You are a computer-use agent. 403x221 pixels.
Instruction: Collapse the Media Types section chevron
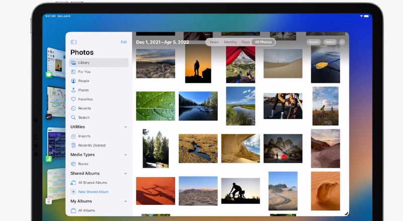[125, 155]
